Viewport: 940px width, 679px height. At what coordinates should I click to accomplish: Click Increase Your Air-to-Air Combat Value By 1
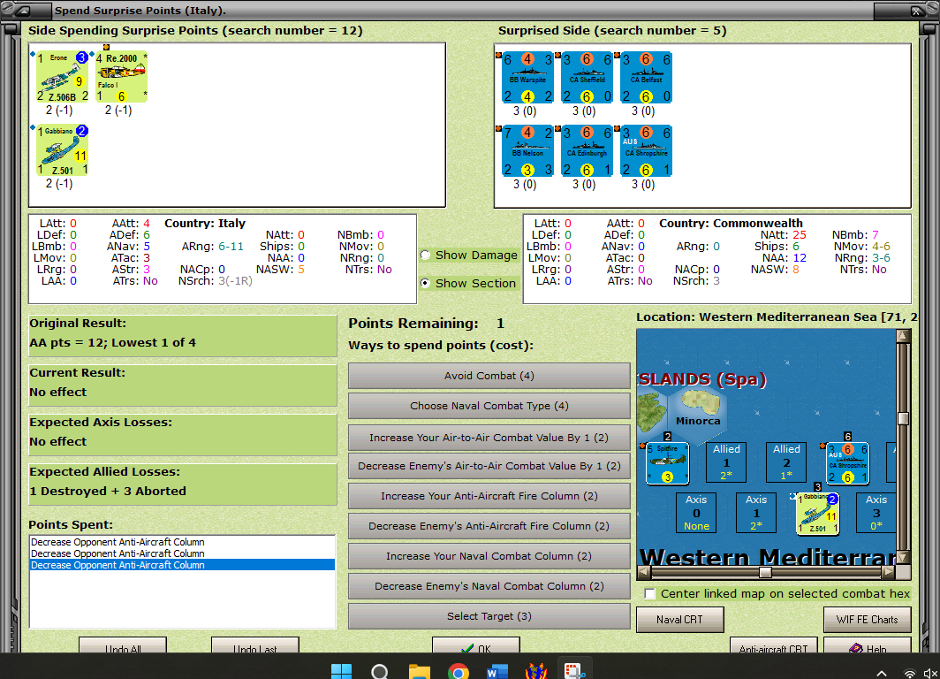coord(489,438)
